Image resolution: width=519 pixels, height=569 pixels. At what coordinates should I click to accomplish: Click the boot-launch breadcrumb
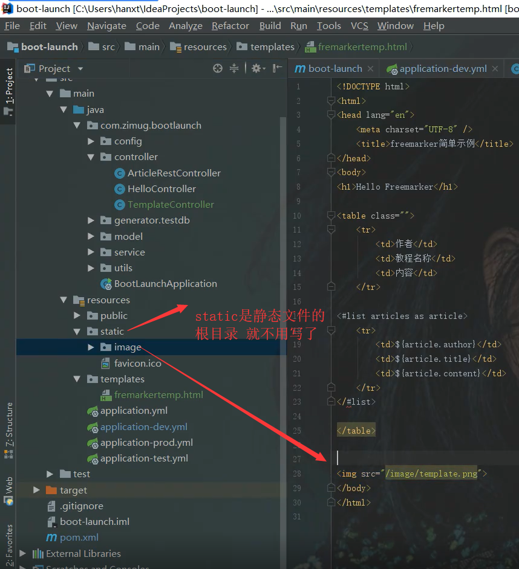42,47
